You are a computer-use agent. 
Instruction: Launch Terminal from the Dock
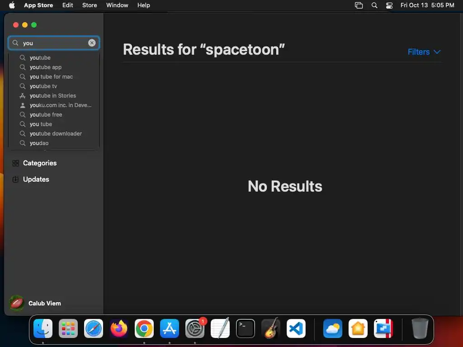click(246, 328)
